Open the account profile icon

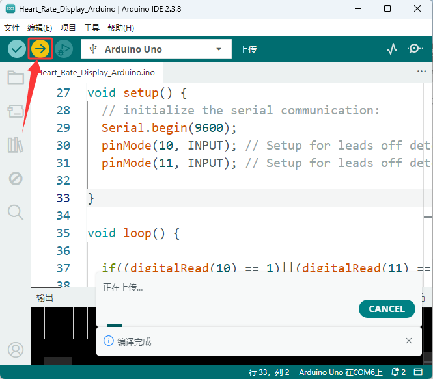tap(16, 350)
